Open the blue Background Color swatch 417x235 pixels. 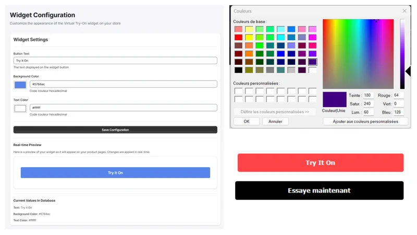(x=20, y=85)
